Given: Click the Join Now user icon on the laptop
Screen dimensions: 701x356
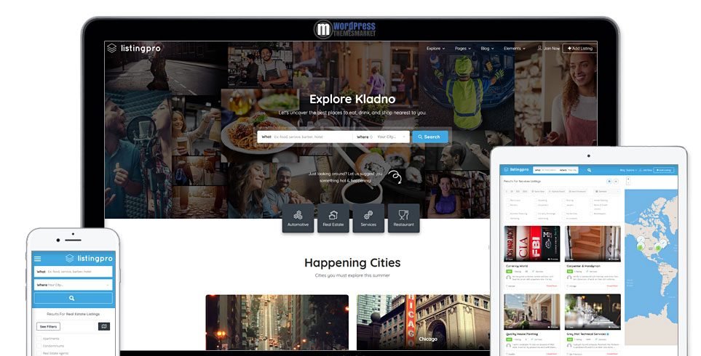Looking at the screenshot, I should pos(539,48).
